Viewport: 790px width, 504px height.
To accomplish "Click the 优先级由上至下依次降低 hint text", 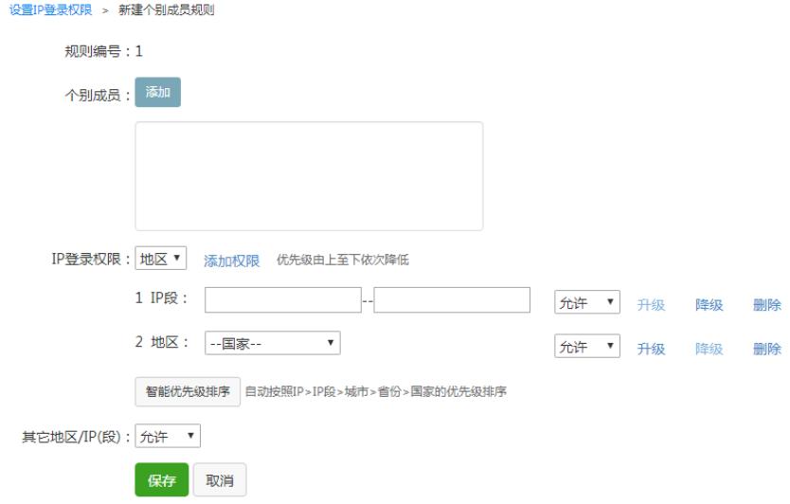I will click(x=343, y=261).
